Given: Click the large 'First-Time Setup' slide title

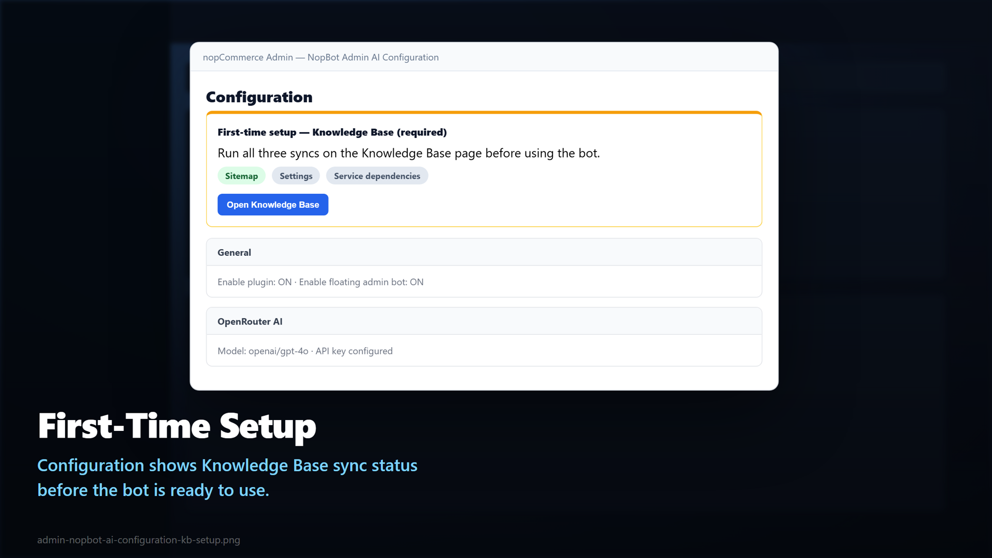Looking at the screenshot, I should (x=177, y=427).
